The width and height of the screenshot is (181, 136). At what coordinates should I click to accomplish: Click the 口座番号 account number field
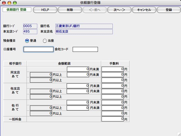pos(39,49)
